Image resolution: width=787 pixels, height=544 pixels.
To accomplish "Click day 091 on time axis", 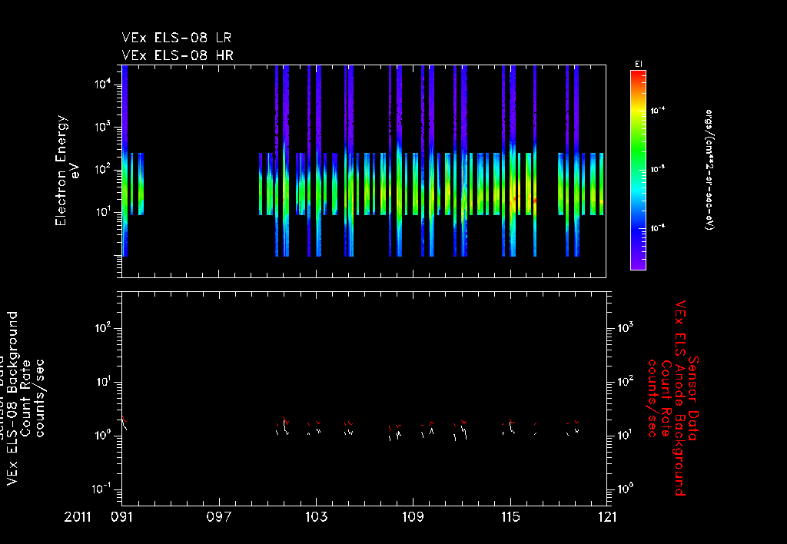I will click(x=122, y=517).
